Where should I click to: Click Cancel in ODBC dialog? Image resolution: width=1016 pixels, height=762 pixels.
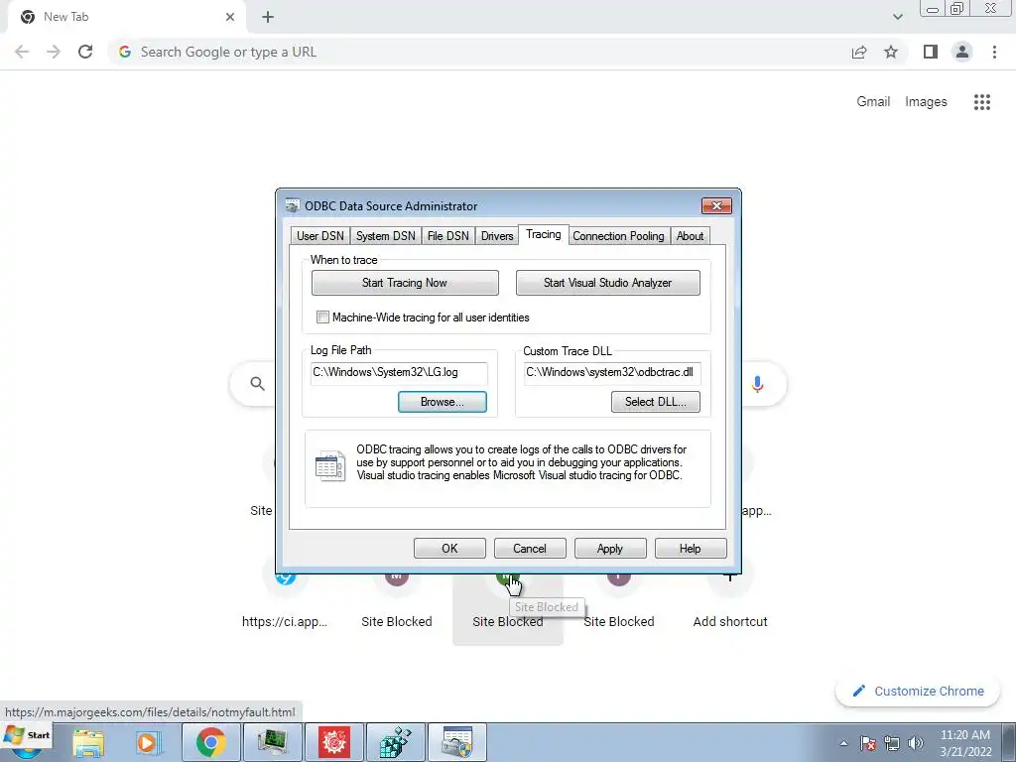[x=530, y=548]
